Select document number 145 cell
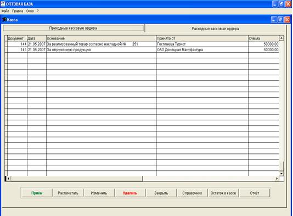The height and width of the screenshot is (216, 293). 17,50
